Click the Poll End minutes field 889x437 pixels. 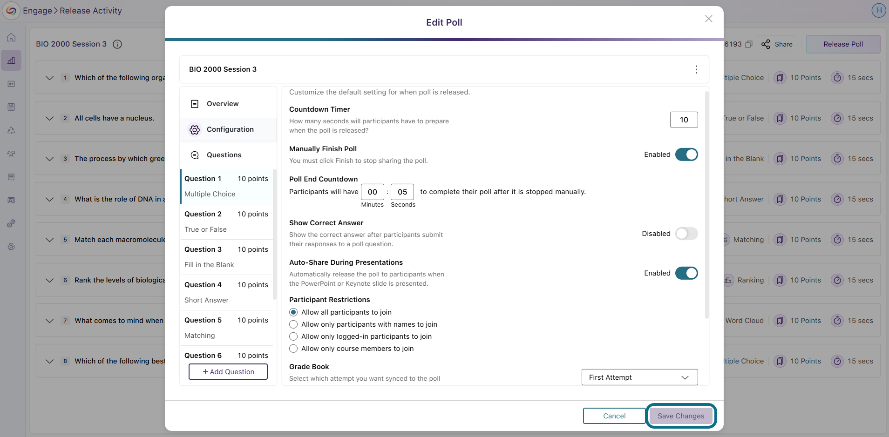[373, 192]
